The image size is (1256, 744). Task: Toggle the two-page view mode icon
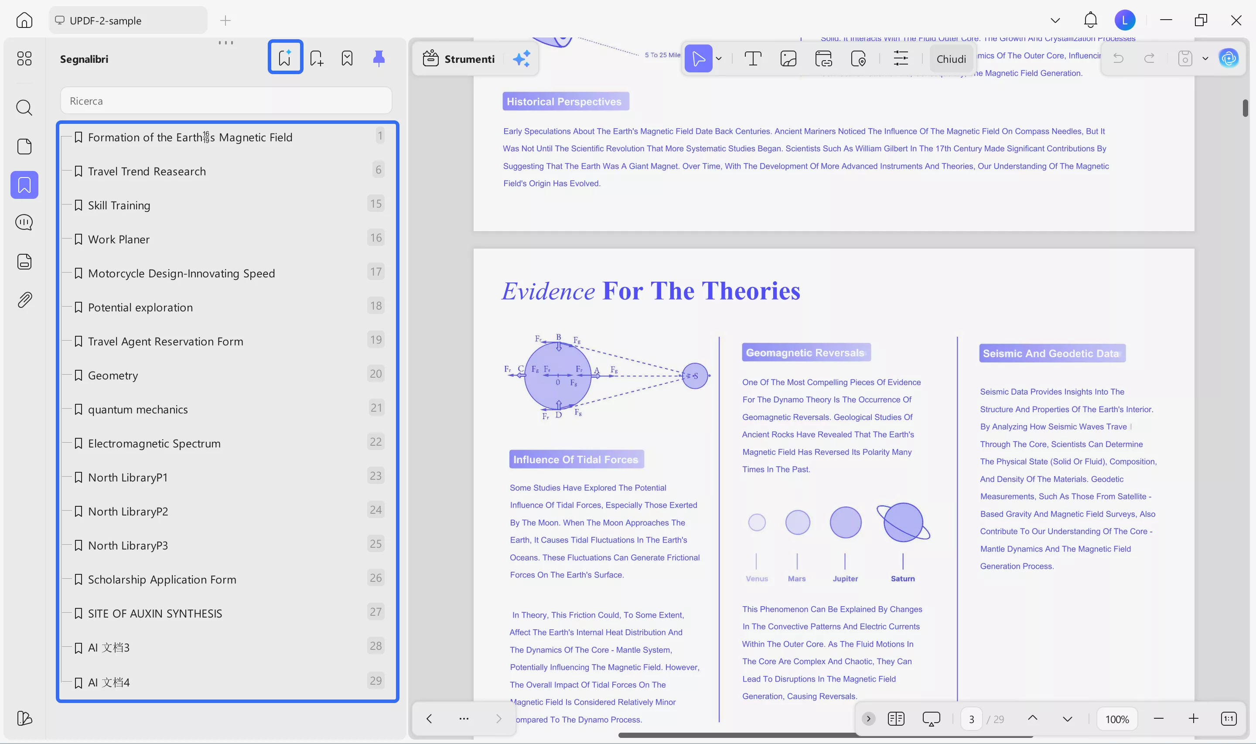click(x=896, y=718)
